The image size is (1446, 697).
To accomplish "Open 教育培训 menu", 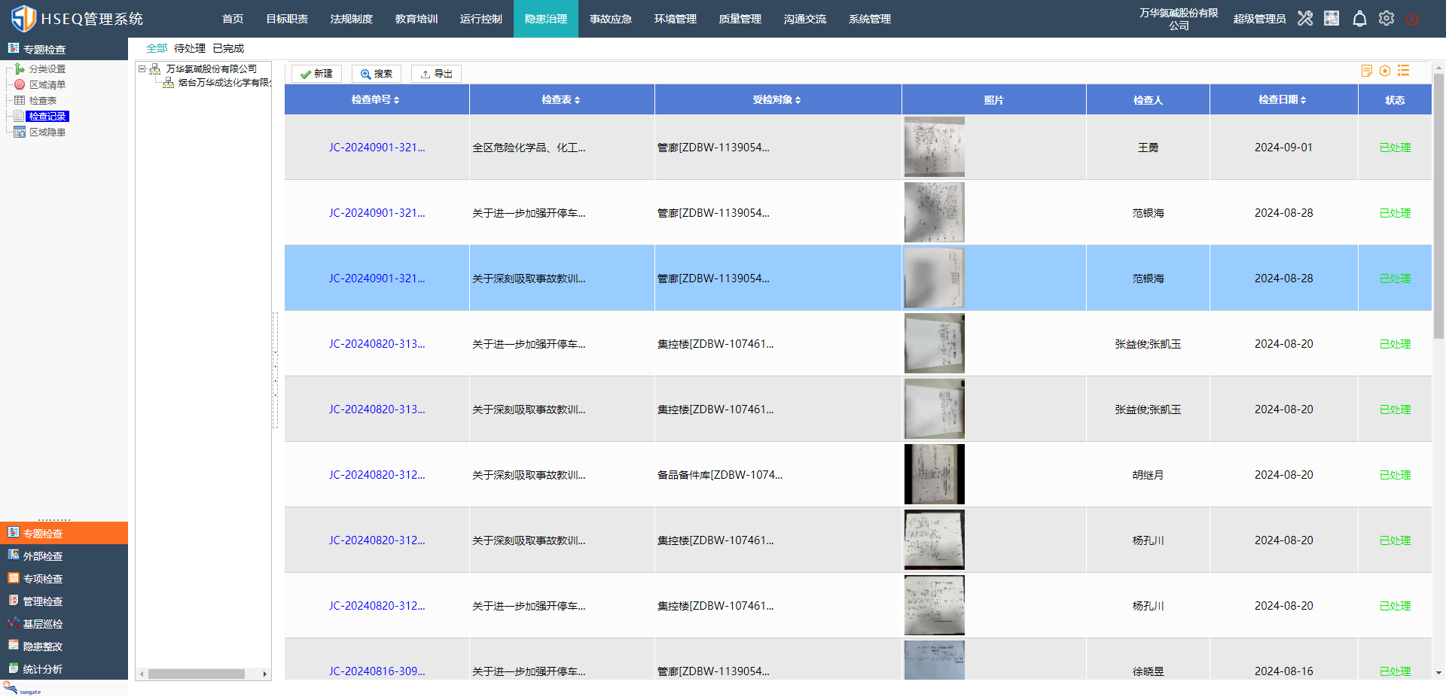I will coord(416,19).
